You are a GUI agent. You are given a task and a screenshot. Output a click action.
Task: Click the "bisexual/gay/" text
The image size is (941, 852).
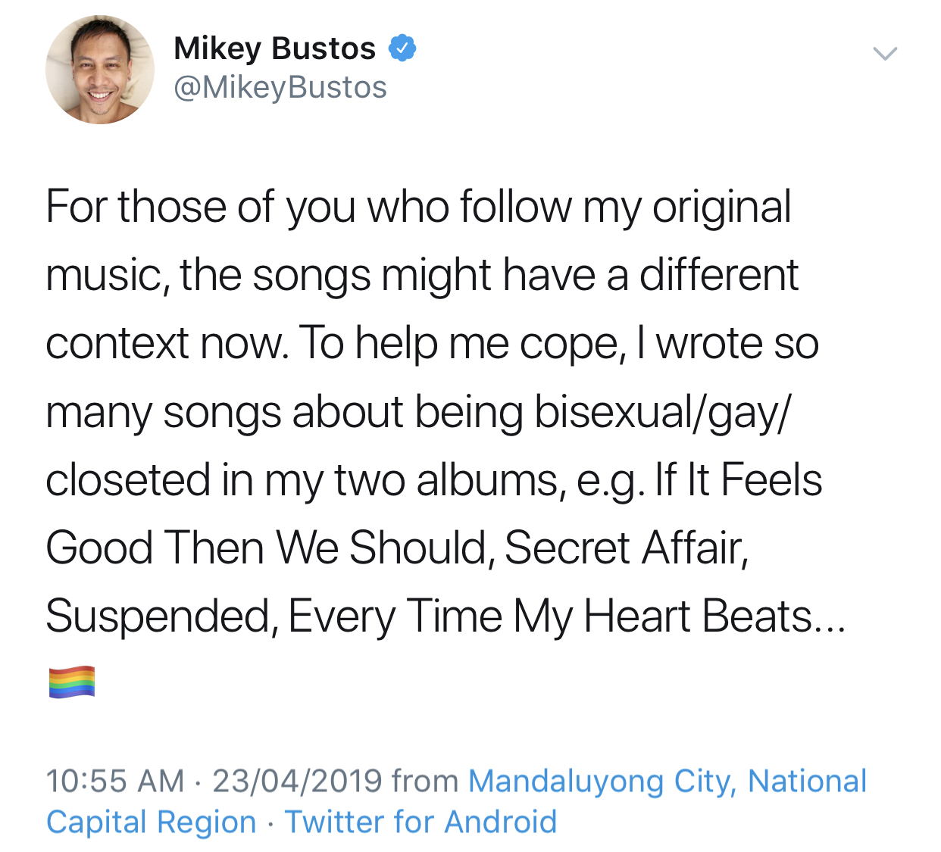(x=662, y=412)
